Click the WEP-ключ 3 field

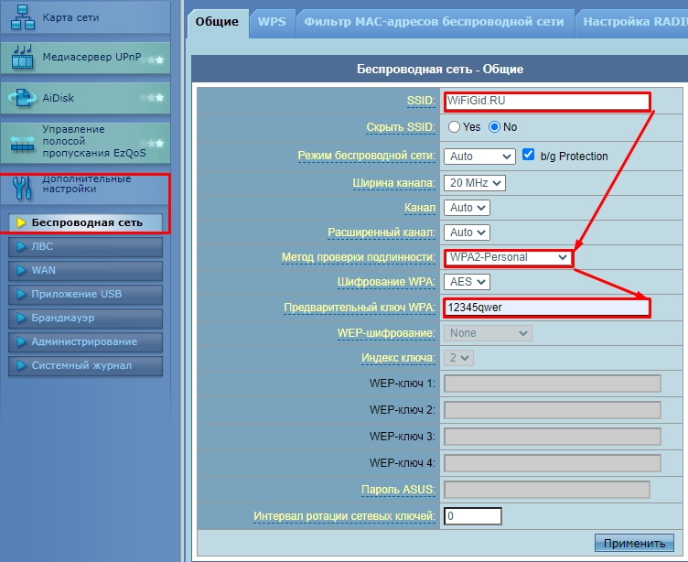point(553,437)
